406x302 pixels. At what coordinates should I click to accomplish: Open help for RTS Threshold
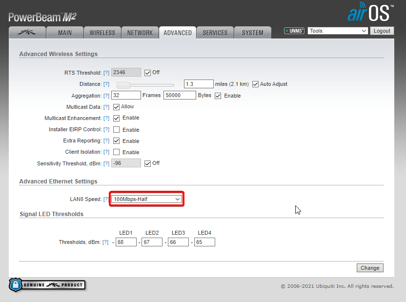(106, 73)
